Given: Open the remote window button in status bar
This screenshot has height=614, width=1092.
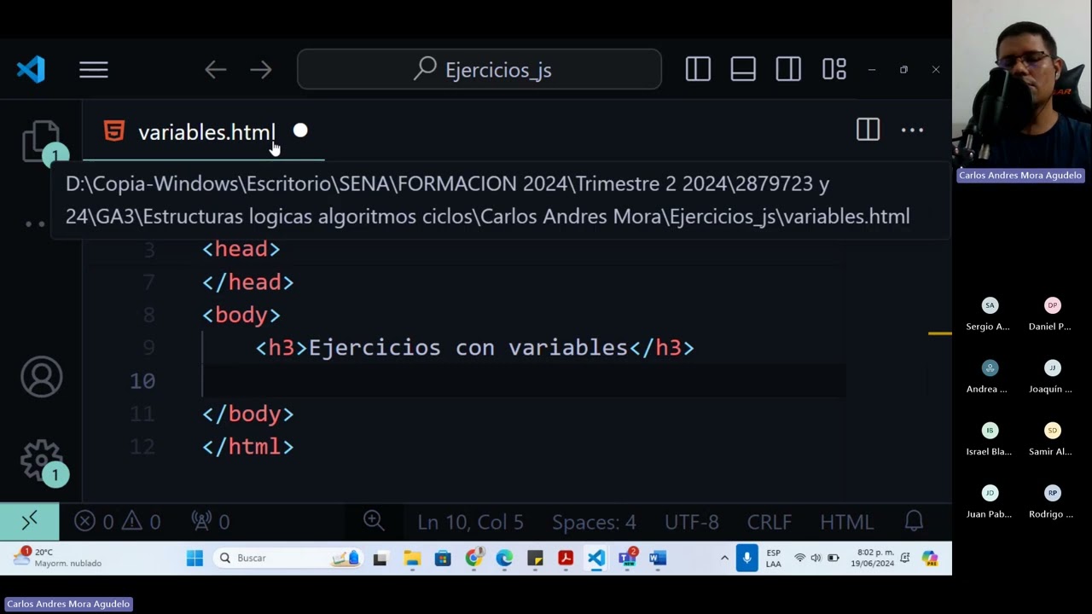Looking at the screenshot, I should [30, 521].
